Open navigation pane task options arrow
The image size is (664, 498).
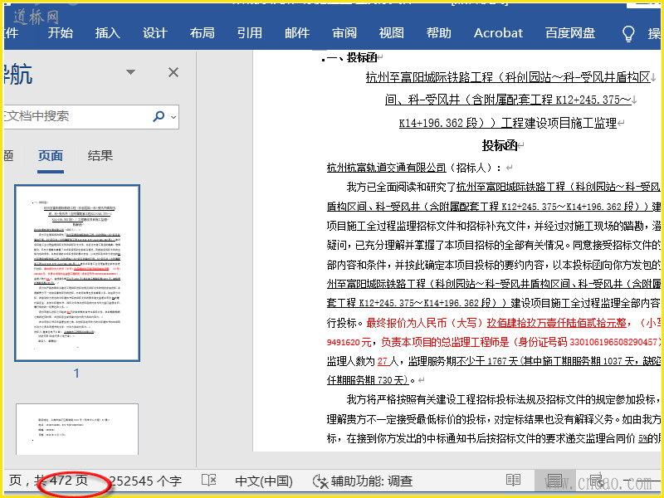tap(130, 73)
